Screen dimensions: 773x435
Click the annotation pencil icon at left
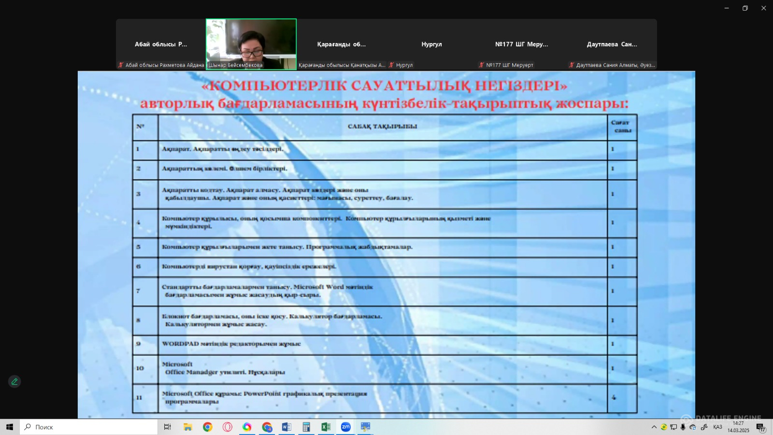click(14, 381)
